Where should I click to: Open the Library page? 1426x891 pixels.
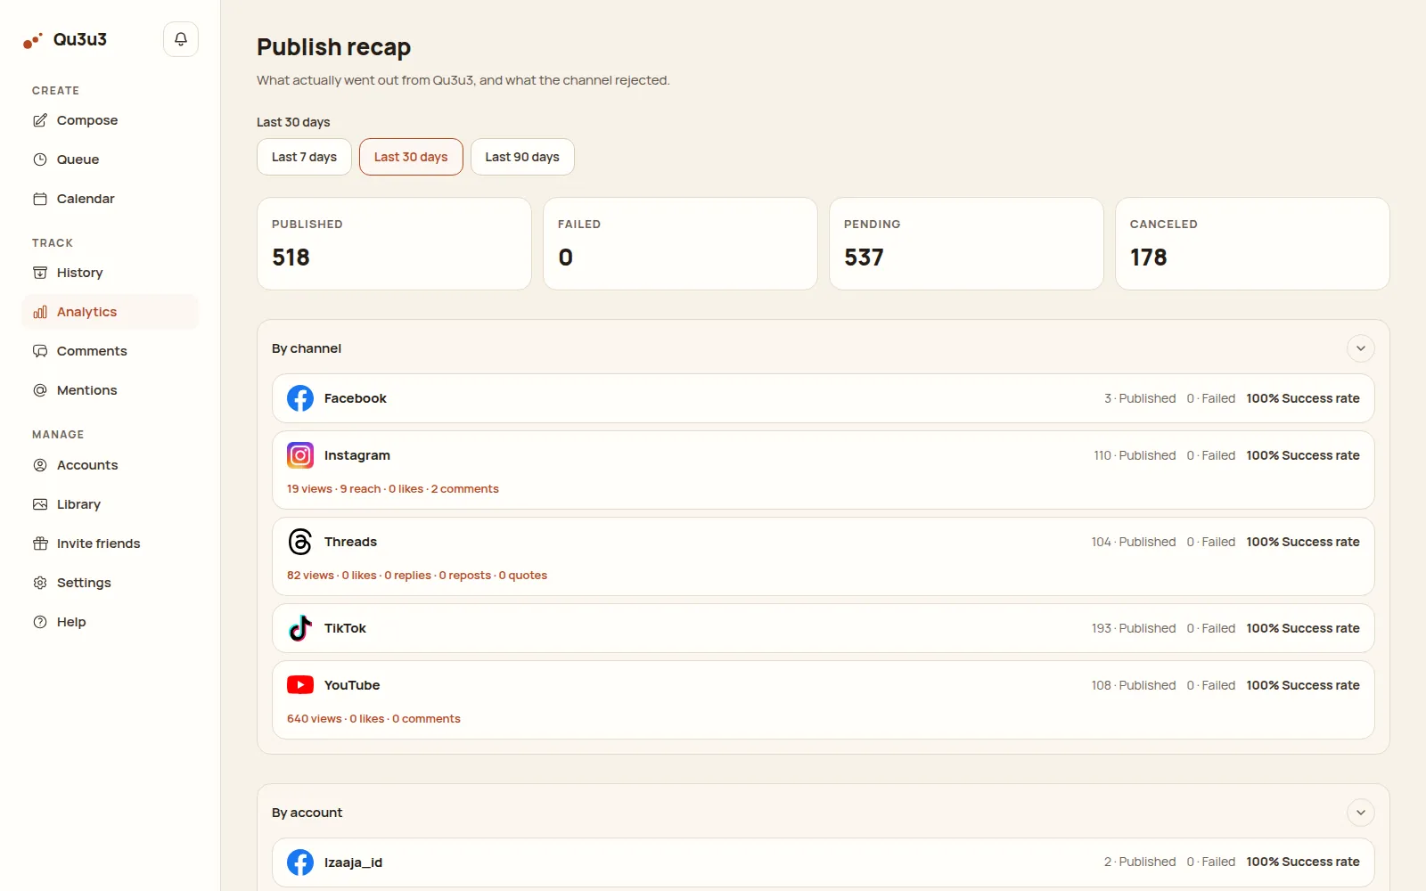point(110,504)
